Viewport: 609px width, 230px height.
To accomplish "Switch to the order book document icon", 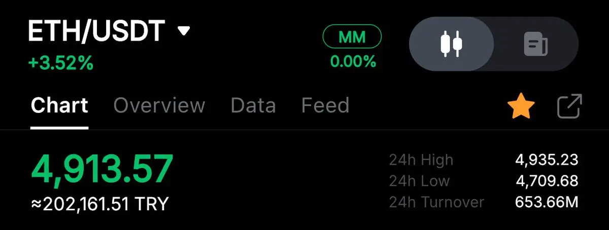I will (535, 44).
